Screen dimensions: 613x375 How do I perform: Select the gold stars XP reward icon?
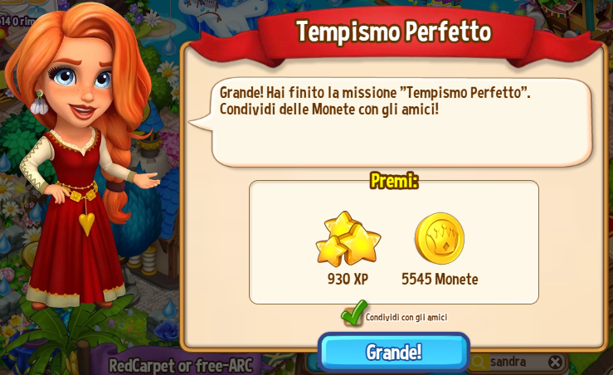tap(348, 239)
